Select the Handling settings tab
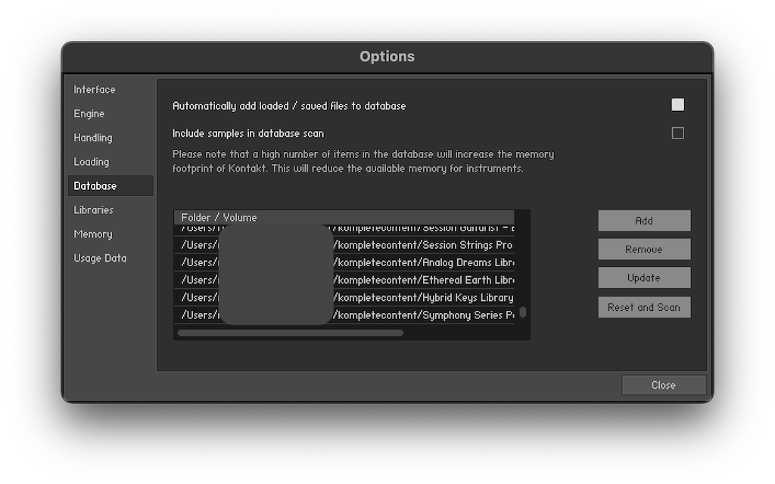Viewport: 775px width, 484px height. (x=93, y=138)
